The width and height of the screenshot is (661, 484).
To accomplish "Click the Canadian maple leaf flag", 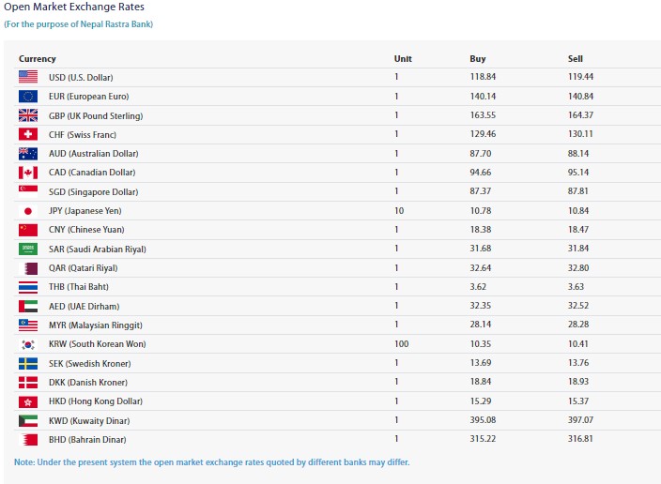I will point(28,173).
